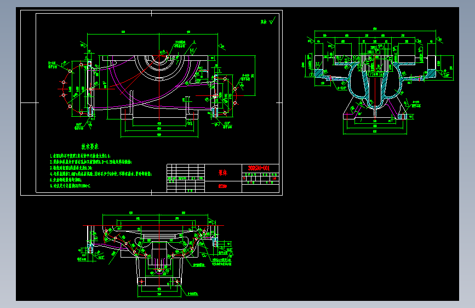Click the cyan hatched cross-section view

coord(379,82)
